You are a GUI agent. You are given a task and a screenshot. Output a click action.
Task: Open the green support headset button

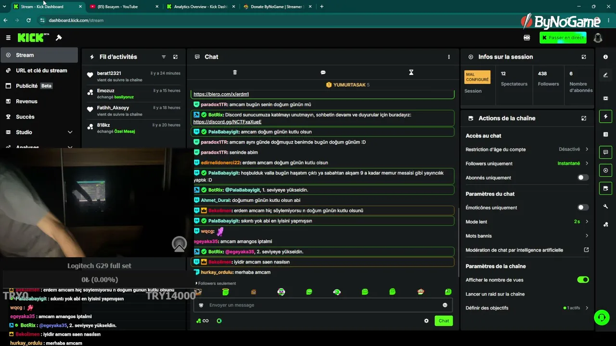point(601,317)
